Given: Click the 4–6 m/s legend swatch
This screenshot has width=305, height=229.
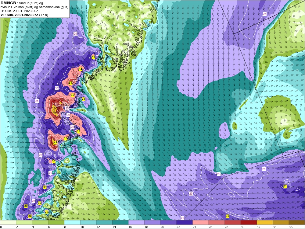Looking at the screenshot, I should 40,222.
